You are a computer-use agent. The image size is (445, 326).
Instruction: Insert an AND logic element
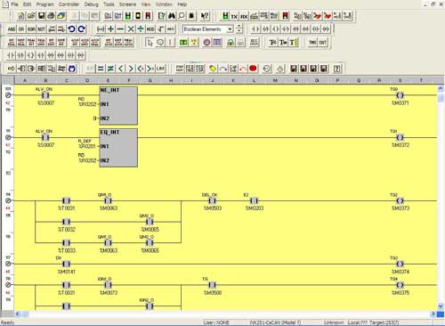[12, 29]
